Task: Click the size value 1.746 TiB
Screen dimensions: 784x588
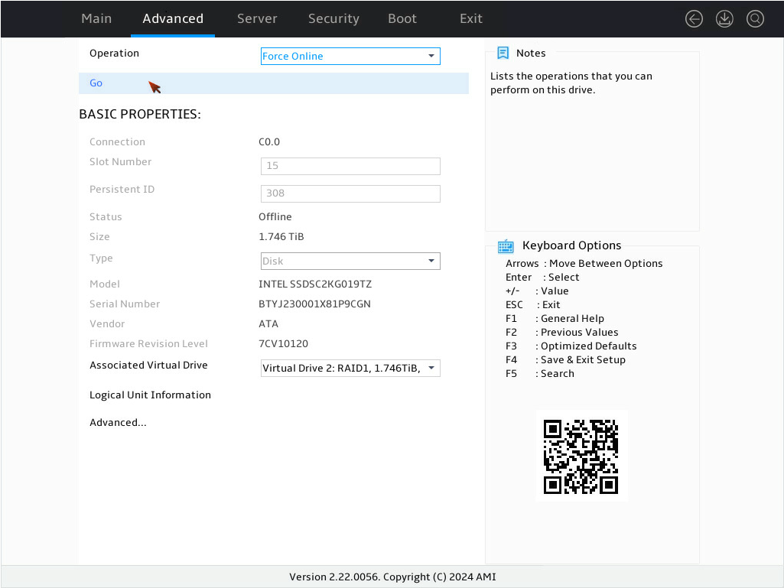Action: (x=281, y=236)
